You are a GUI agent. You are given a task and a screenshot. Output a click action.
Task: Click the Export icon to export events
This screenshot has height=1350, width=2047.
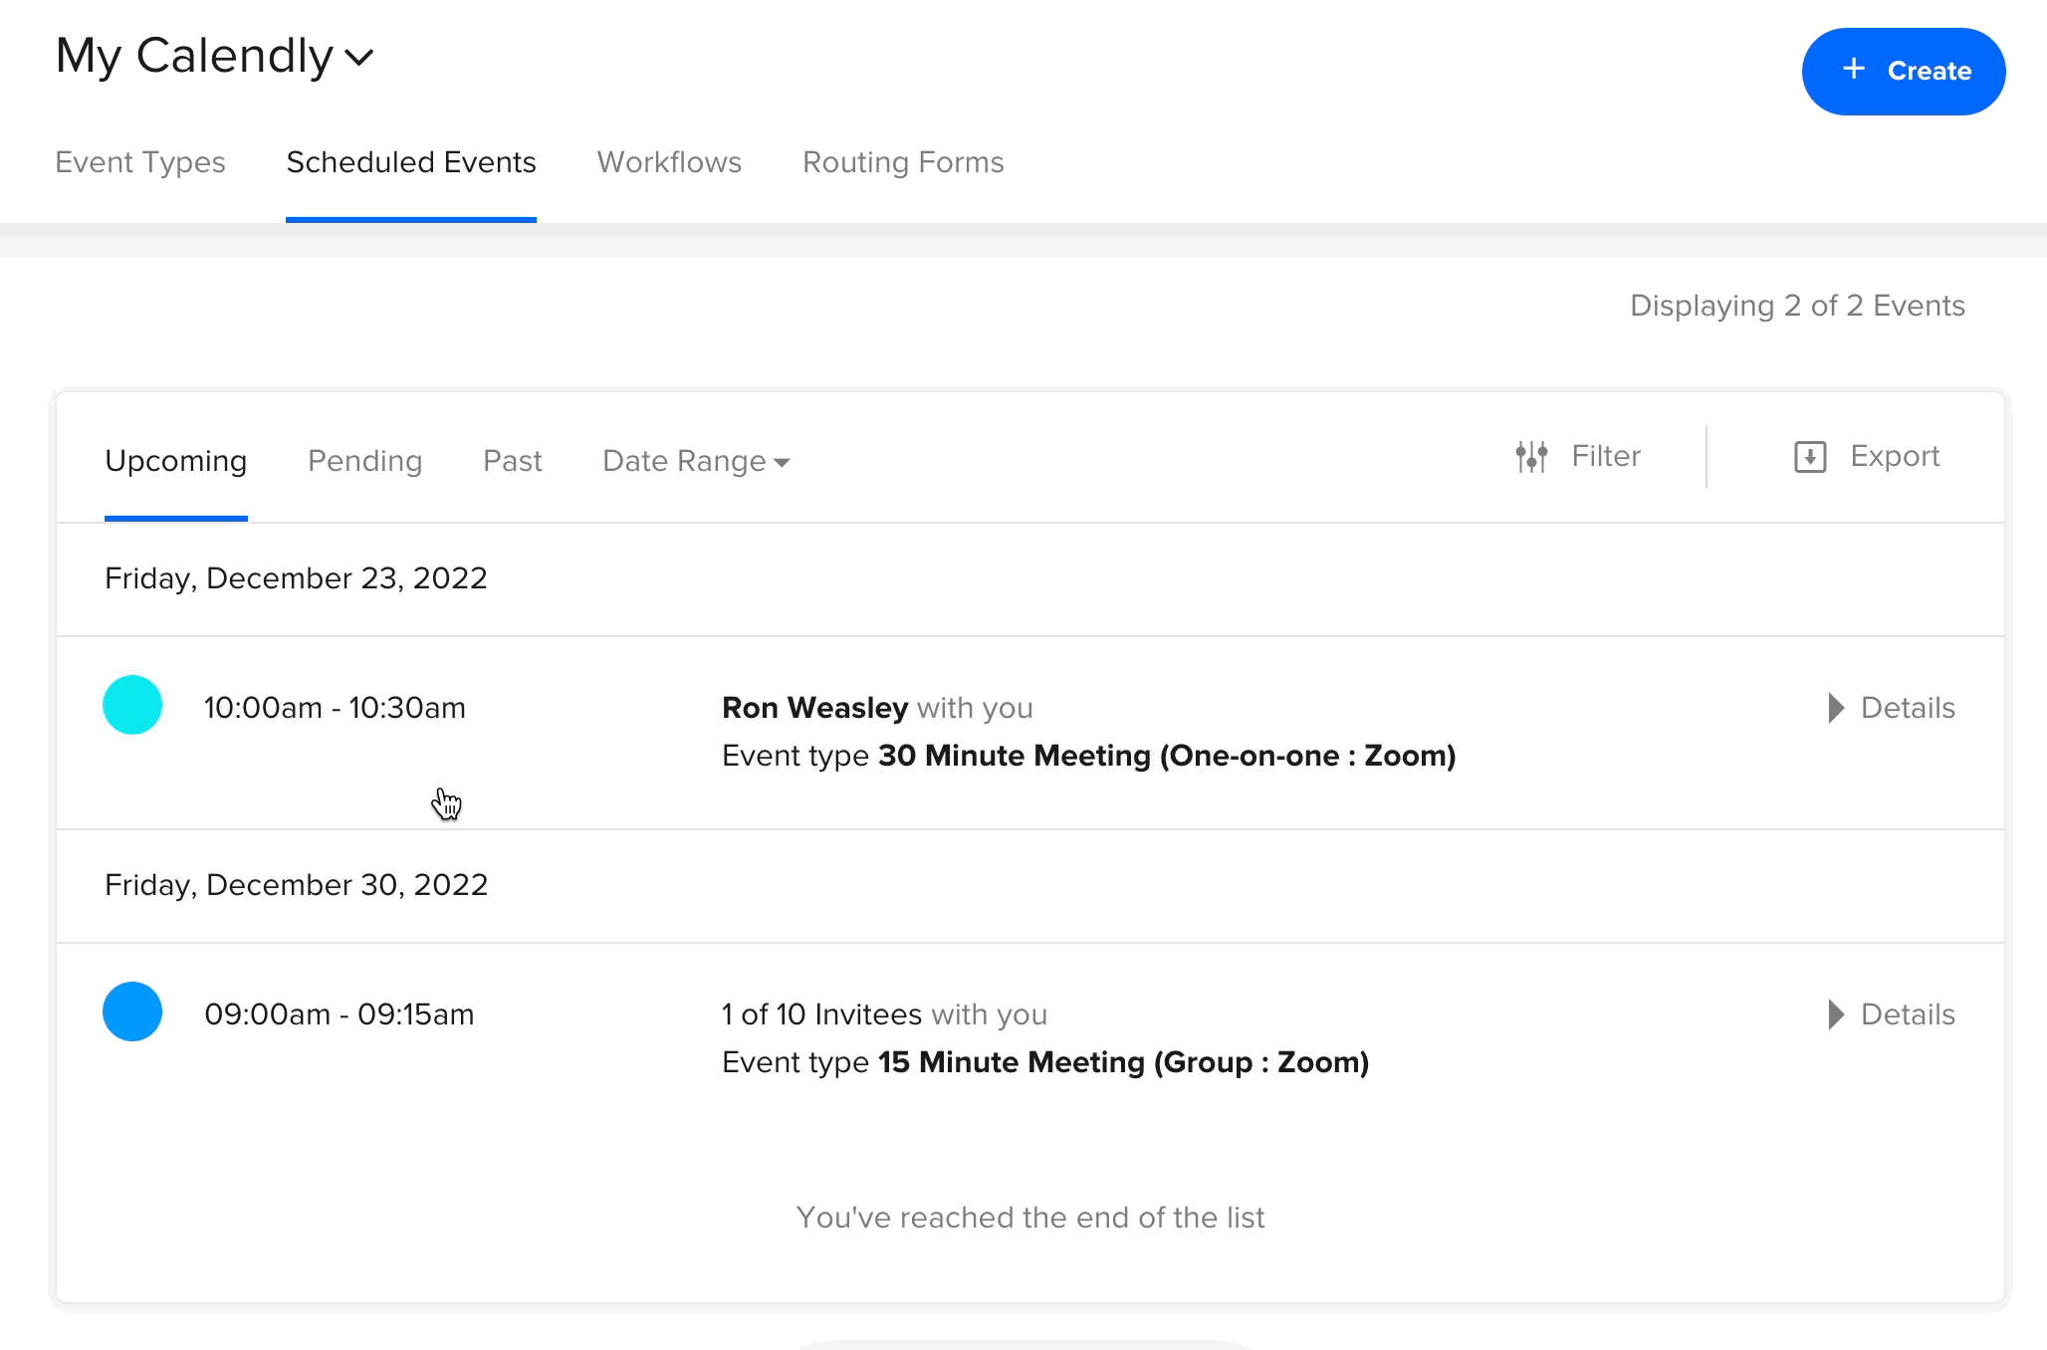click(1809, 457)
